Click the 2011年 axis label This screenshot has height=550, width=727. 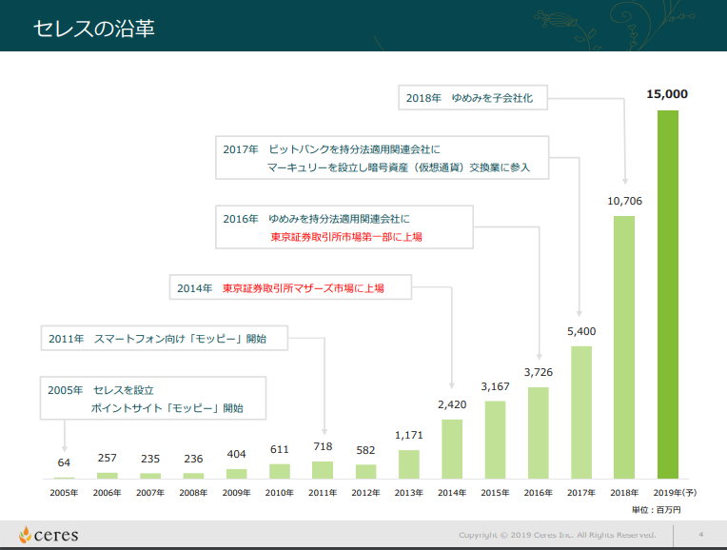tap(323, 493)
